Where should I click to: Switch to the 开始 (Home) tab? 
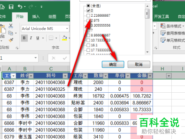point(20,17)
